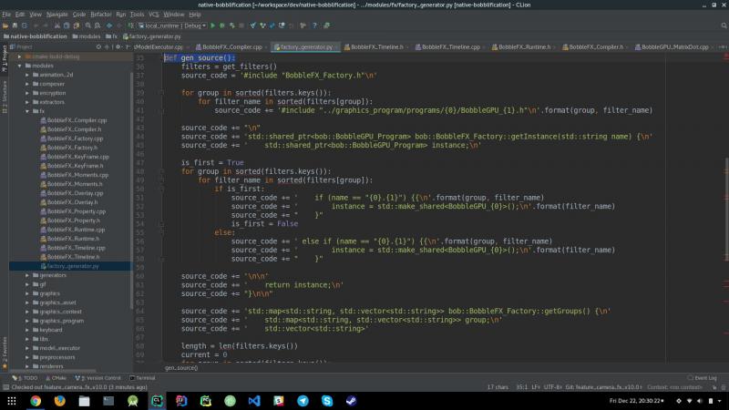This screenshot has width=729, height=410.
Task: Toggle the Version Control tool window
Action: 99,377
